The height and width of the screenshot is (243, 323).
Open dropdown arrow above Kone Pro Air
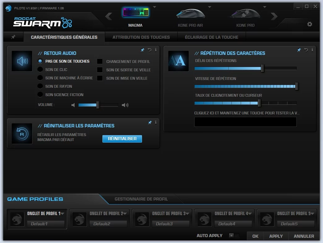coord(209,7)
